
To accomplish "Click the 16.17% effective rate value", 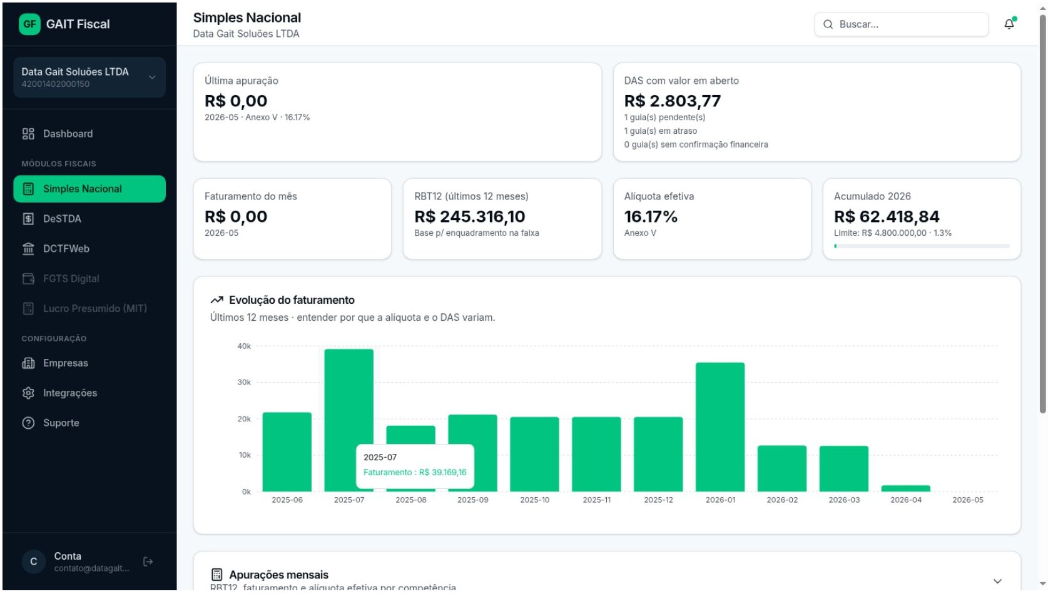I will pyautogui.click(x=651, y=216).
